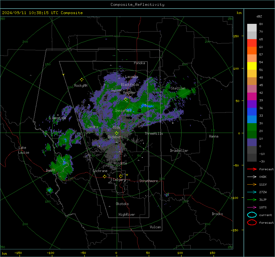The image size is (275, 257).
Task: Click the RockyMH station label
Action: (81, 86)
